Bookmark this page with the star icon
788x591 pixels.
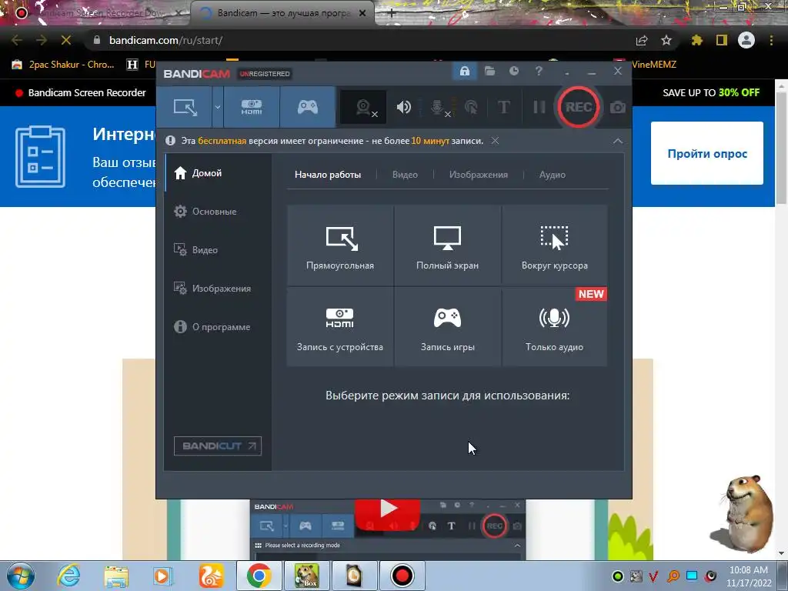pos(666,40)
